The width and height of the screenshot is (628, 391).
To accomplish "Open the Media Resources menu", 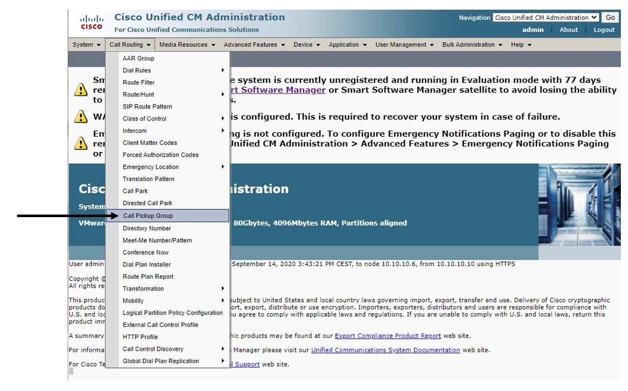I will coord(187,45).
